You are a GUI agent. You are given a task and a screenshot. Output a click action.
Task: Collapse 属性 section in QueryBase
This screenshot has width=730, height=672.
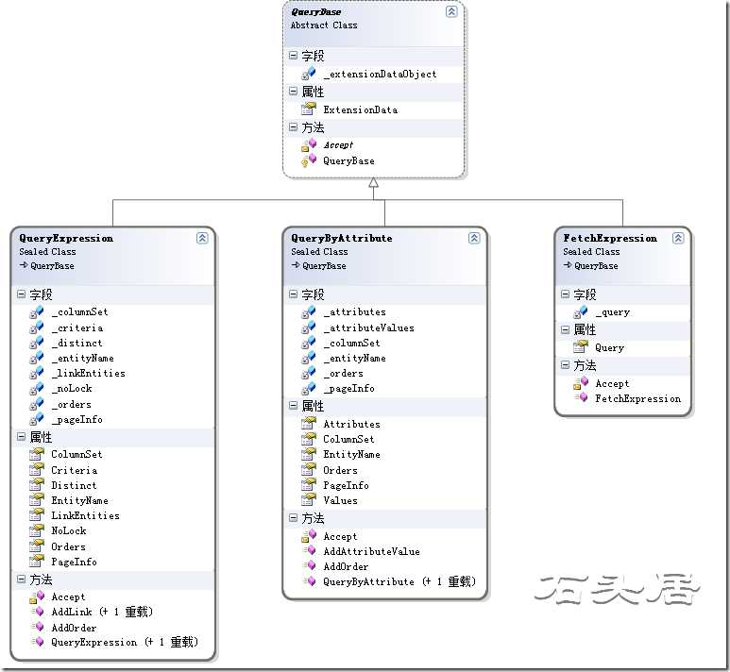(x=293, y=91)
